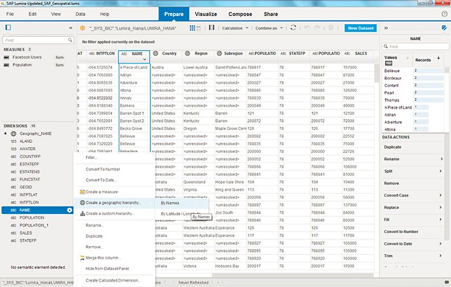Expand the Geography_NAME hierarchy

(5, 134)
